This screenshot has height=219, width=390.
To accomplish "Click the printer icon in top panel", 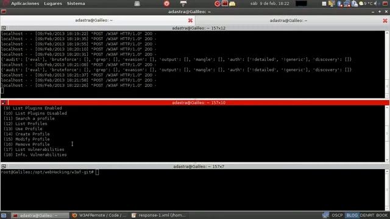I will tap(183, 4).
